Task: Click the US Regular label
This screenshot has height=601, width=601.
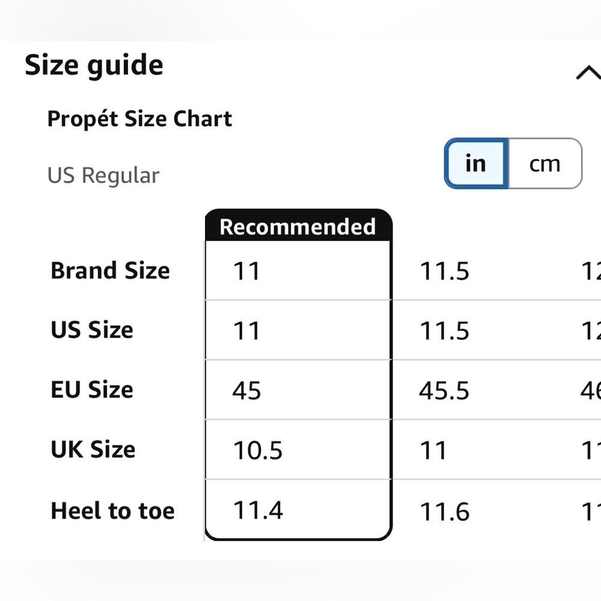Action: pyautogui.click(x=103, y=175)
